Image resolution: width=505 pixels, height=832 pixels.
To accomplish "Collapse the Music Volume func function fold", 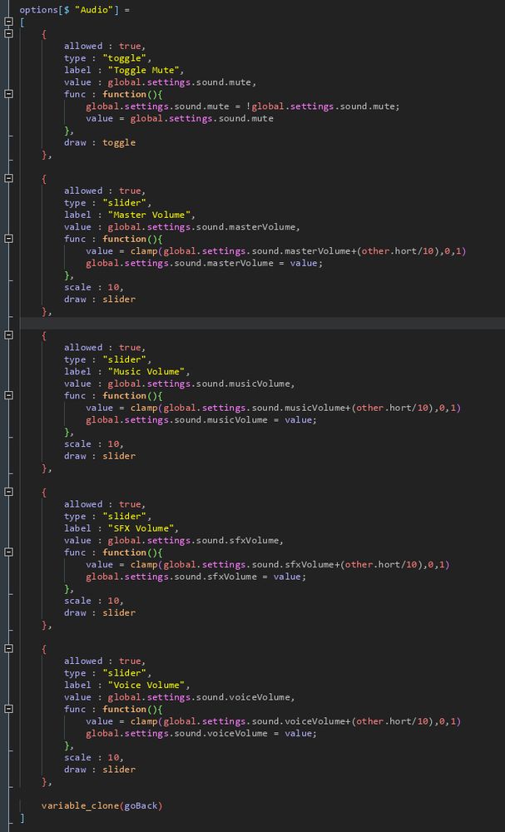I will [x=8, y=395].
